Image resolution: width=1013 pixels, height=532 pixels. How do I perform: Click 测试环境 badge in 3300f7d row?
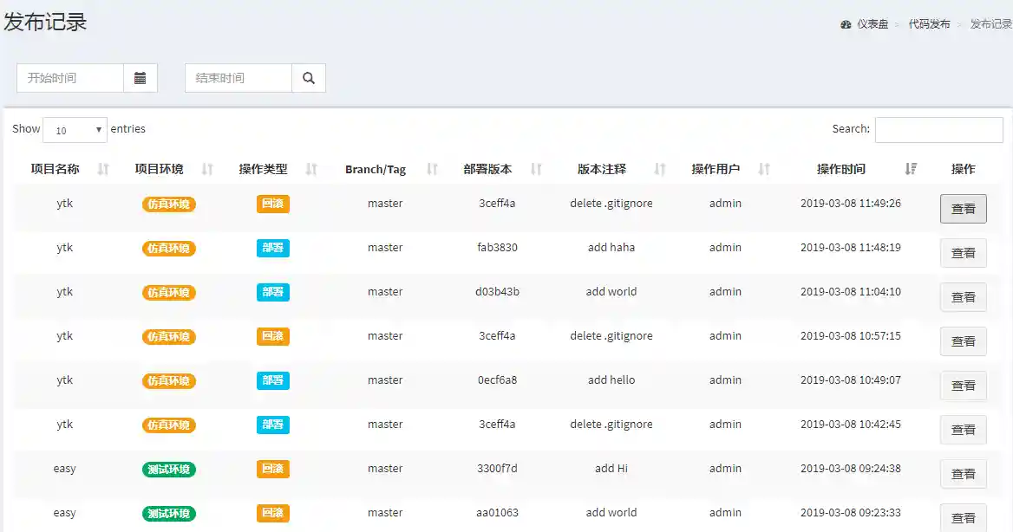[x=168, y=470]
